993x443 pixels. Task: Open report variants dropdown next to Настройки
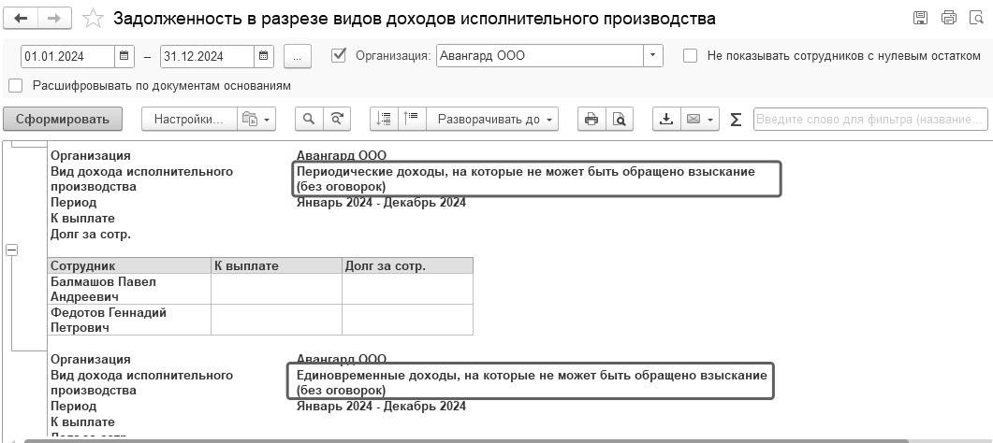tap(256, 119)
